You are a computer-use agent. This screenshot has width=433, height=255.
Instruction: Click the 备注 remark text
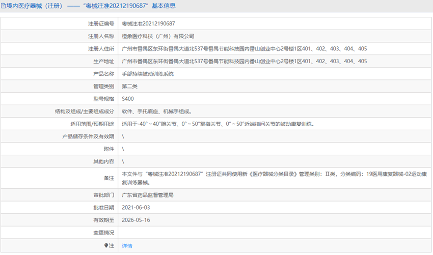coord(275,178)
